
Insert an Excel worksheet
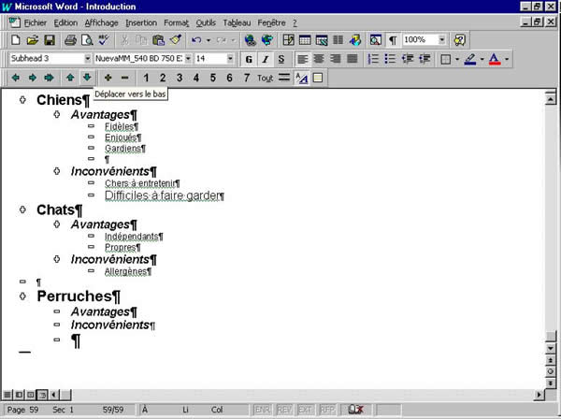click(x=322, y=40)
